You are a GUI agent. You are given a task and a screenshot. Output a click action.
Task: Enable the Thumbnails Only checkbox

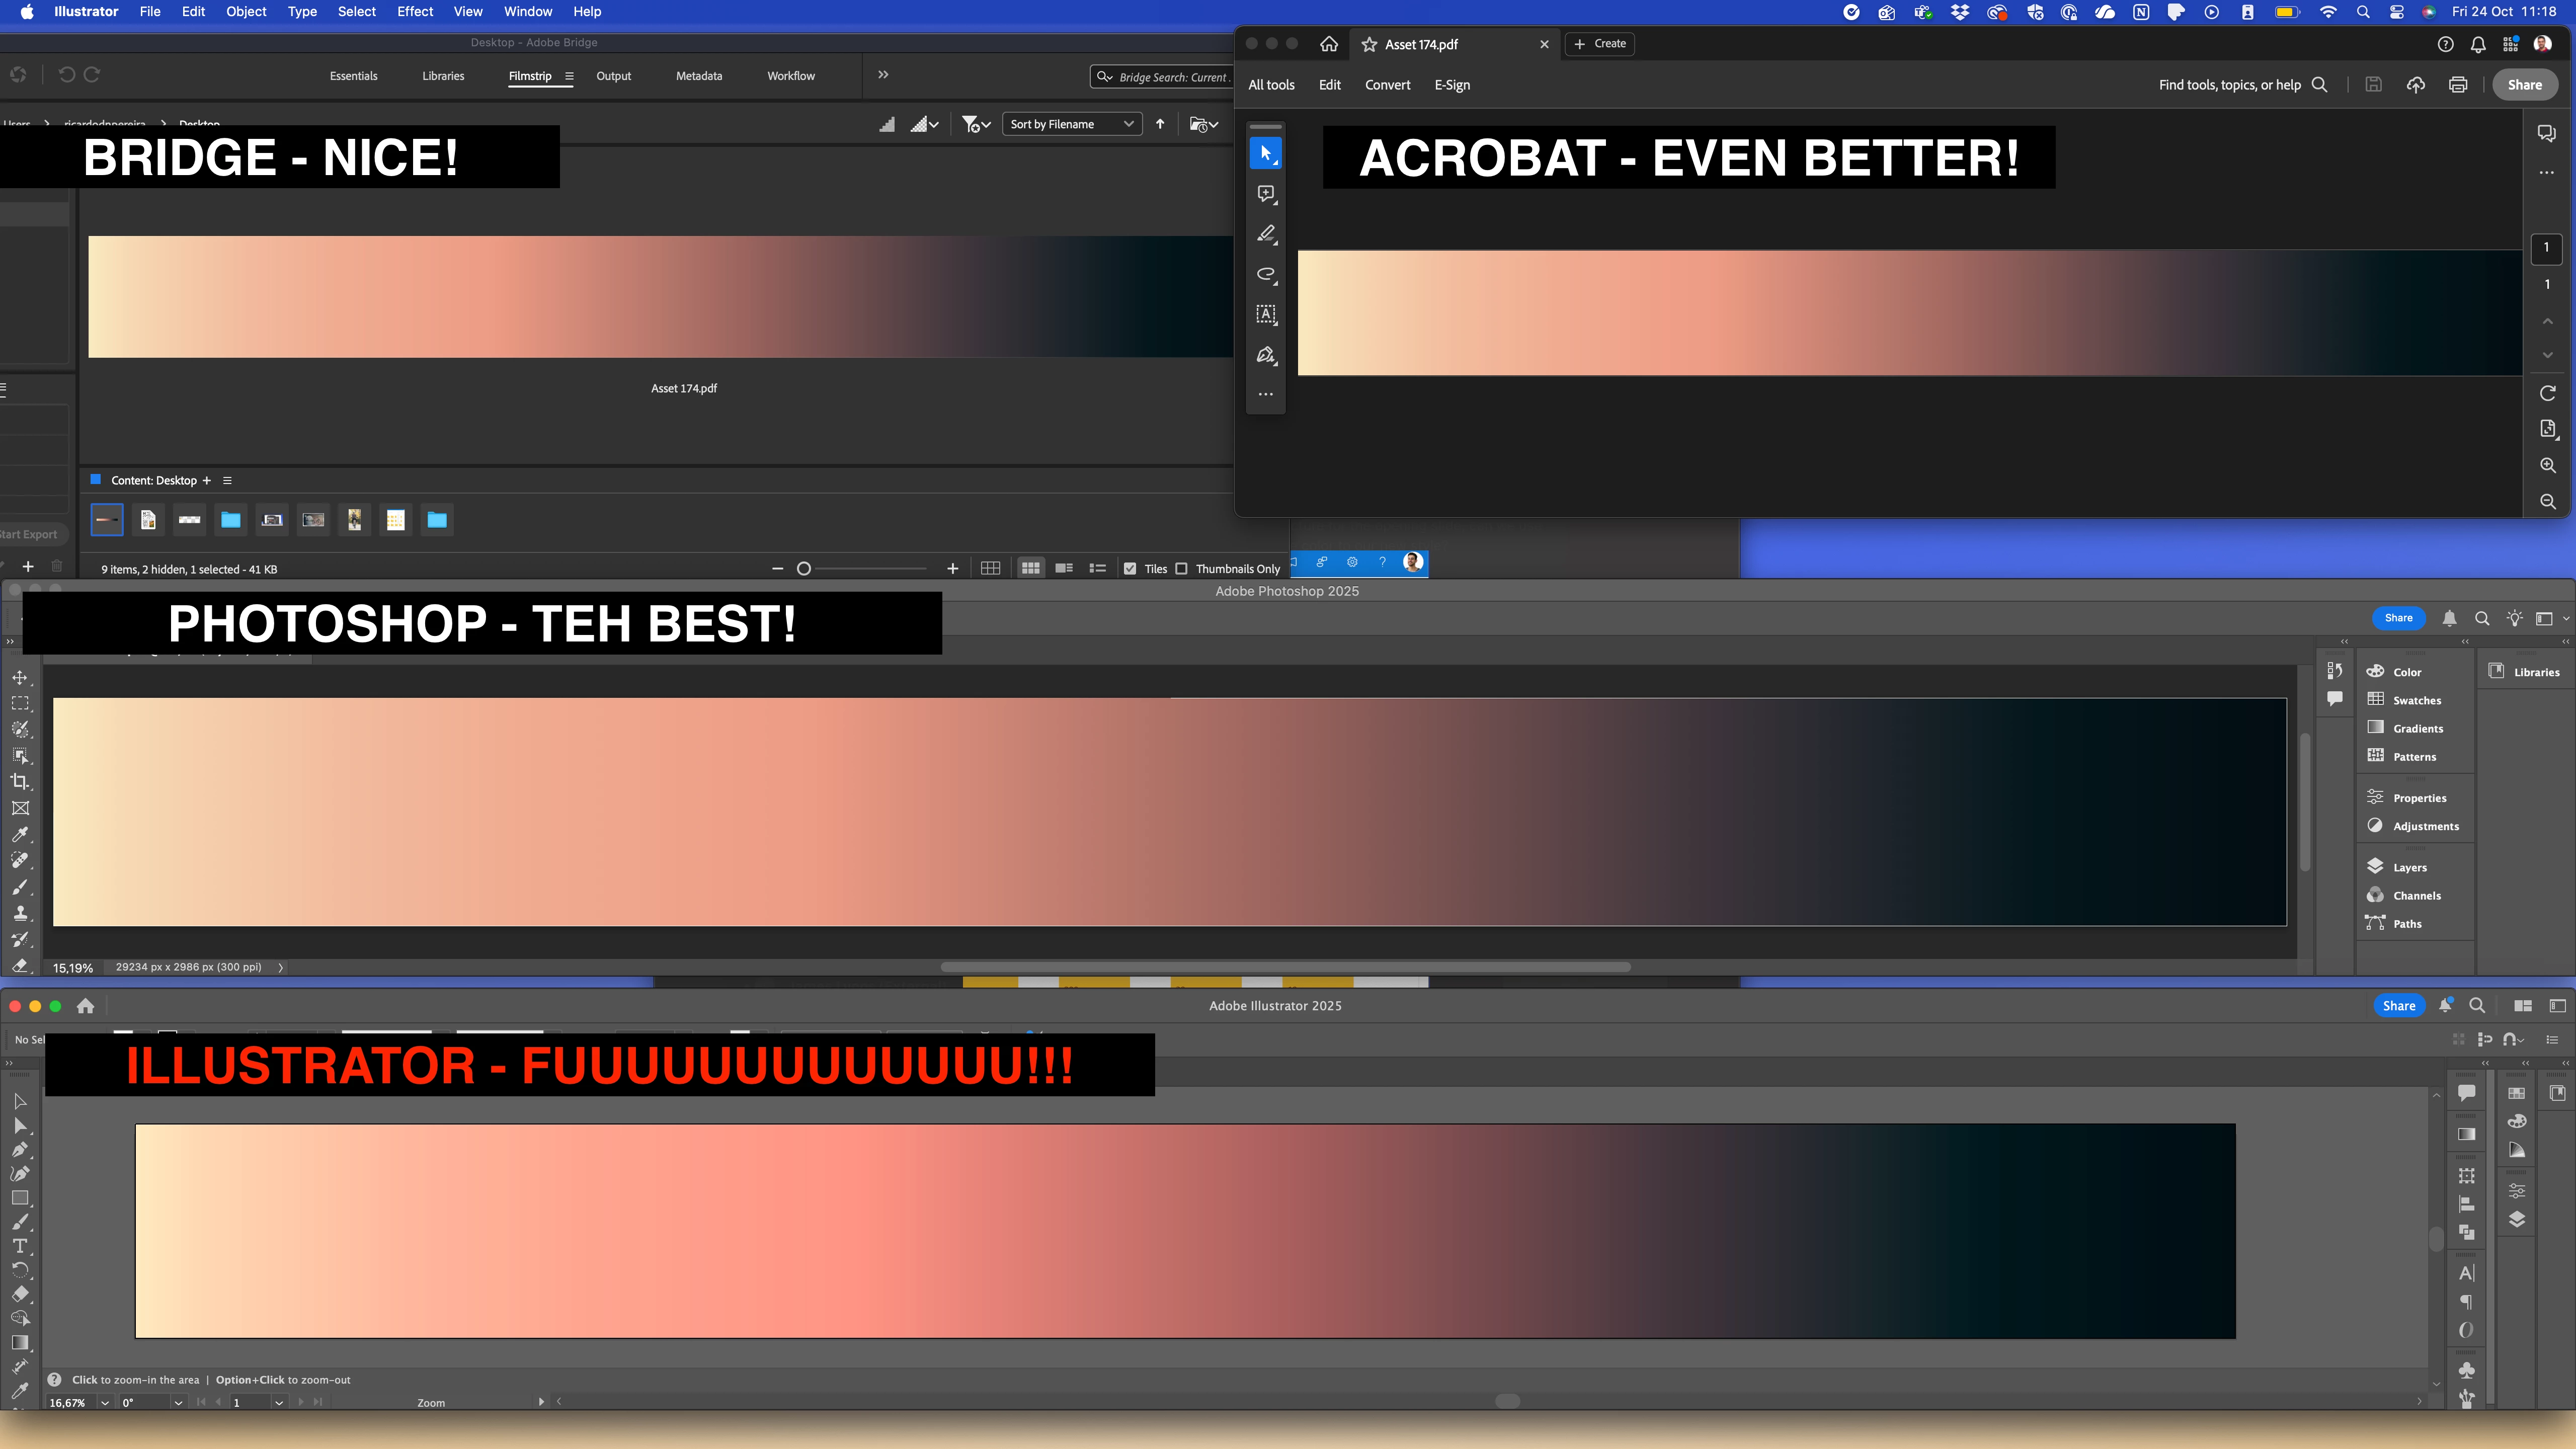point(1182,569)
